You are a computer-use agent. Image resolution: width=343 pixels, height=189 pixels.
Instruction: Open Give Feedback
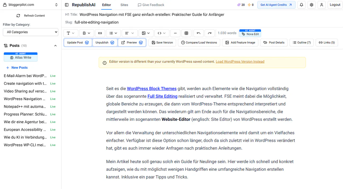pyautogui.click(x=151, y=5)
